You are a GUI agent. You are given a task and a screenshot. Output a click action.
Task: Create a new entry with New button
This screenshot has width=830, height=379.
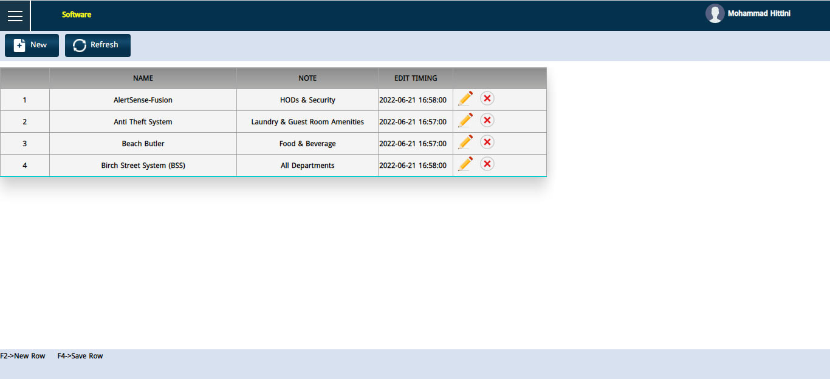32,45
